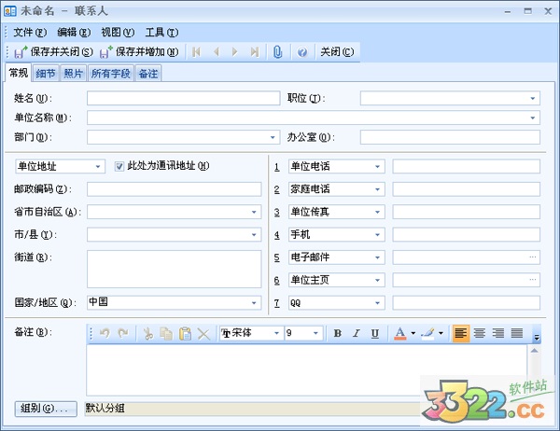Open the 视图(V) menu
This screenshot has height=431, width=560.
coord(118,33)
